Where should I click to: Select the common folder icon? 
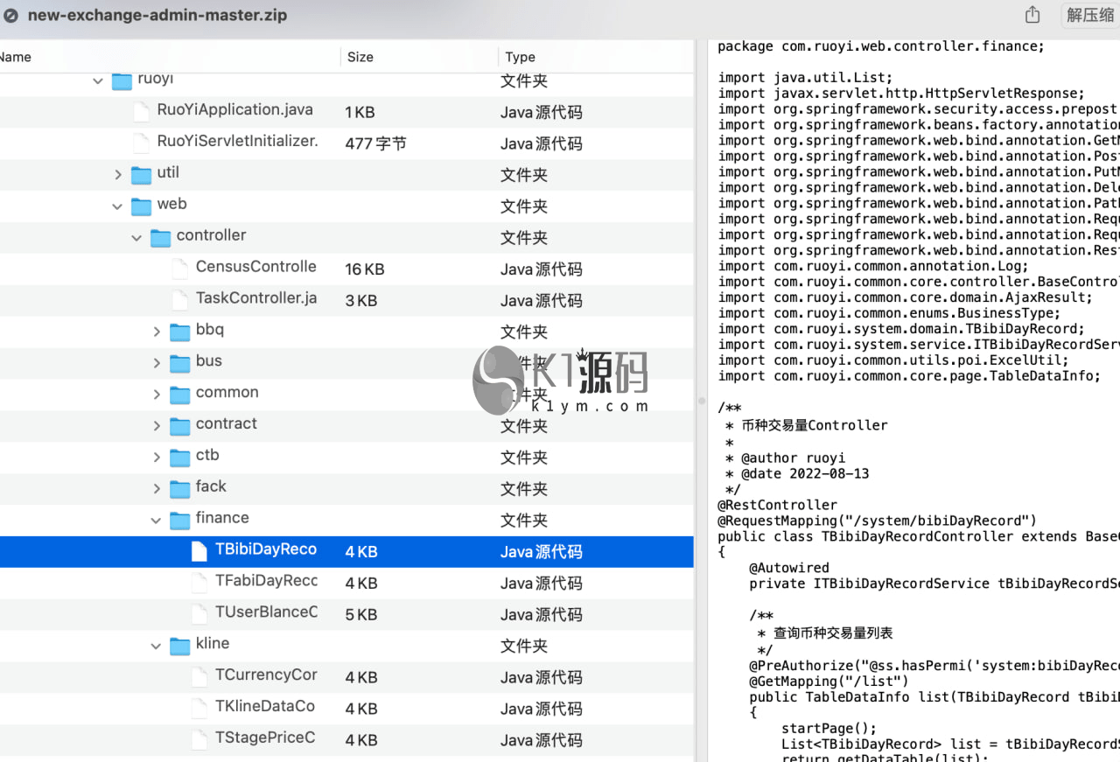(180, 395)
